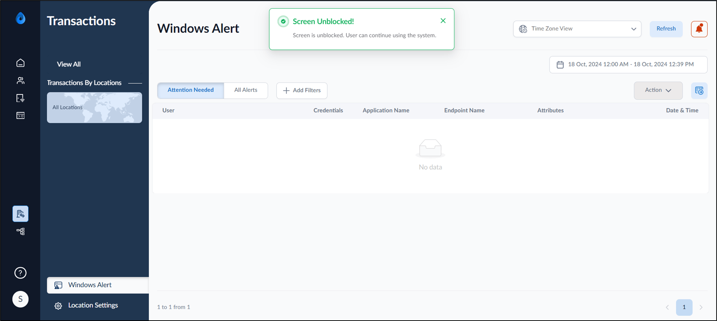Screen dimensions: 717x321
Task: Click the globe icon in Time Zone View
Action: (x=523, y=29)
